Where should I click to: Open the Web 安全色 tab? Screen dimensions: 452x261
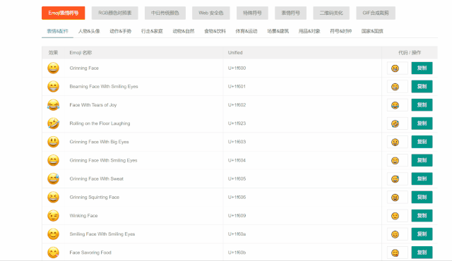(210, 13)
